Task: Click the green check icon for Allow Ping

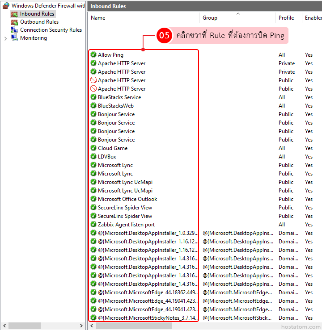Action: click(93, 55)
